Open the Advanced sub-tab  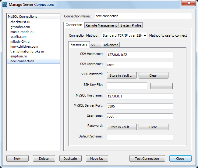[x=111, y=45]
